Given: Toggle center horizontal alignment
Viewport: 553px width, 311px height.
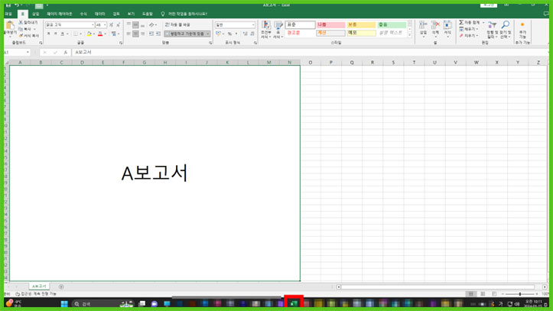Looking at the screenshot, I should tap(135, 34).
